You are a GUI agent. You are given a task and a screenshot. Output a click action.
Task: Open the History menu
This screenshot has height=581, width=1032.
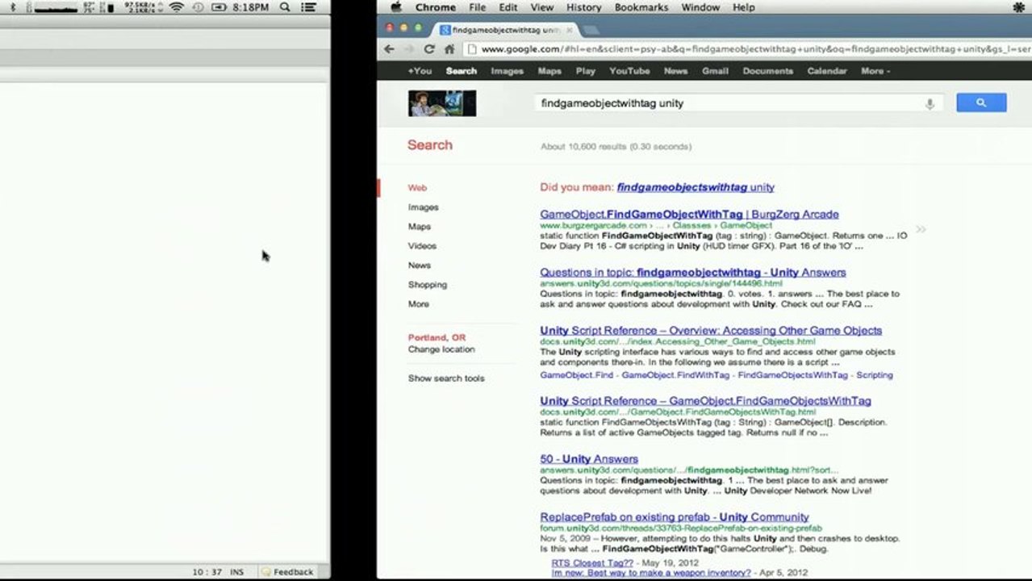coord(583,7)
